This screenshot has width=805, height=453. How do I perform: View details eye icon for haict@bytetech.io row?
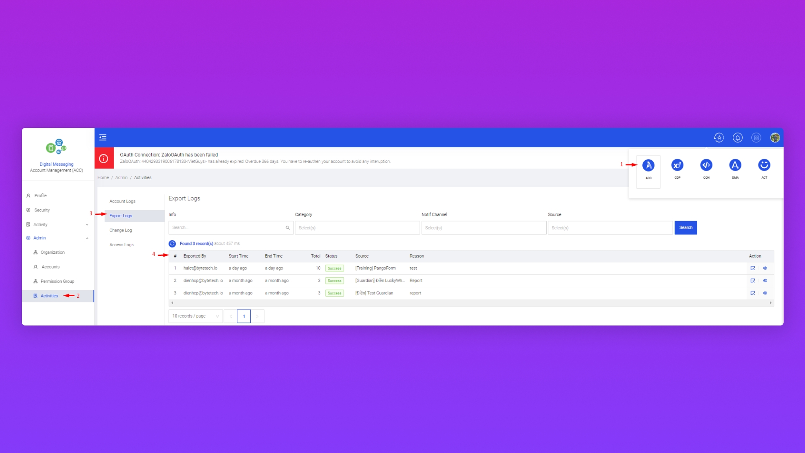click(765, 268)
